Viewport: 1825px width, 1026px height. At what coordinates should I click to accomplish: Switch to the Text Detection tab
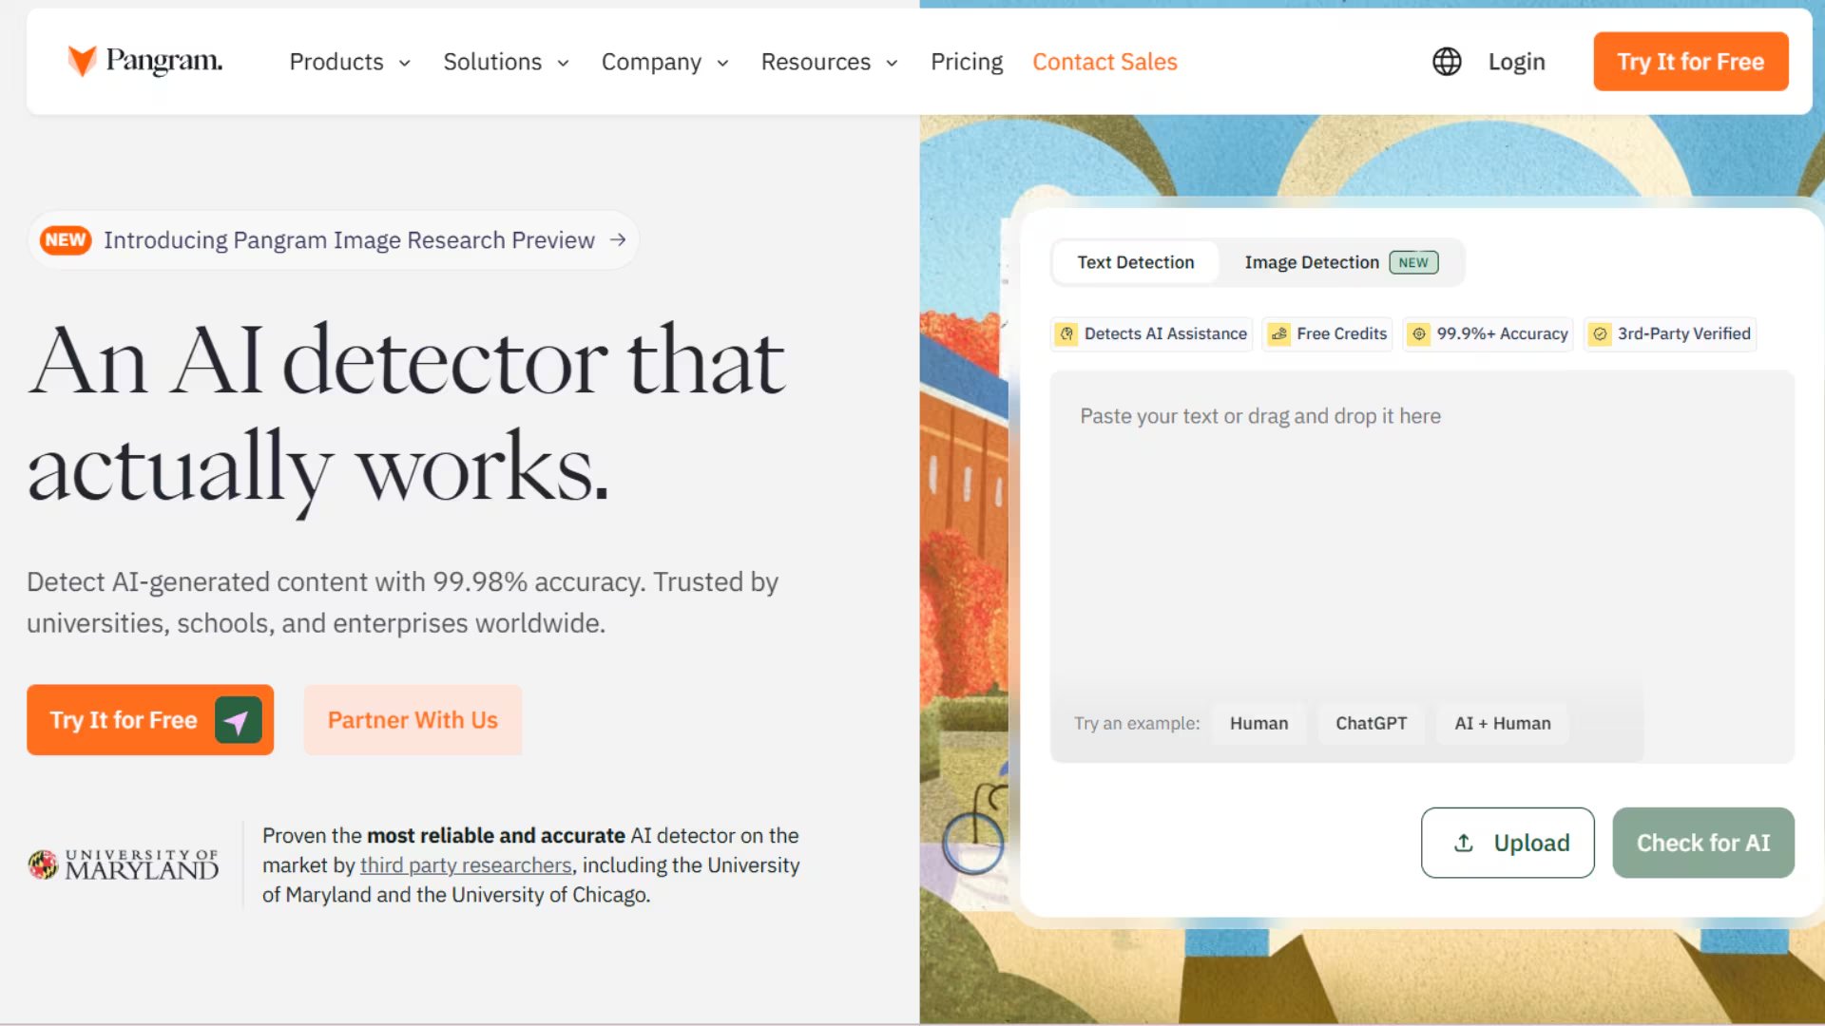1136,262
